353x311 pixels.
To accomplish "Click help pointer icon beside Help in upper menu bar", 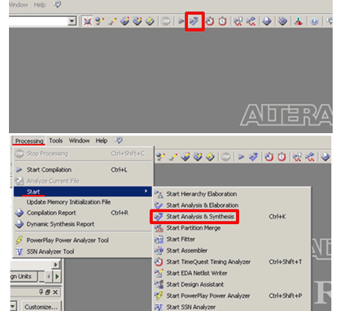I will tap(57, 5).
